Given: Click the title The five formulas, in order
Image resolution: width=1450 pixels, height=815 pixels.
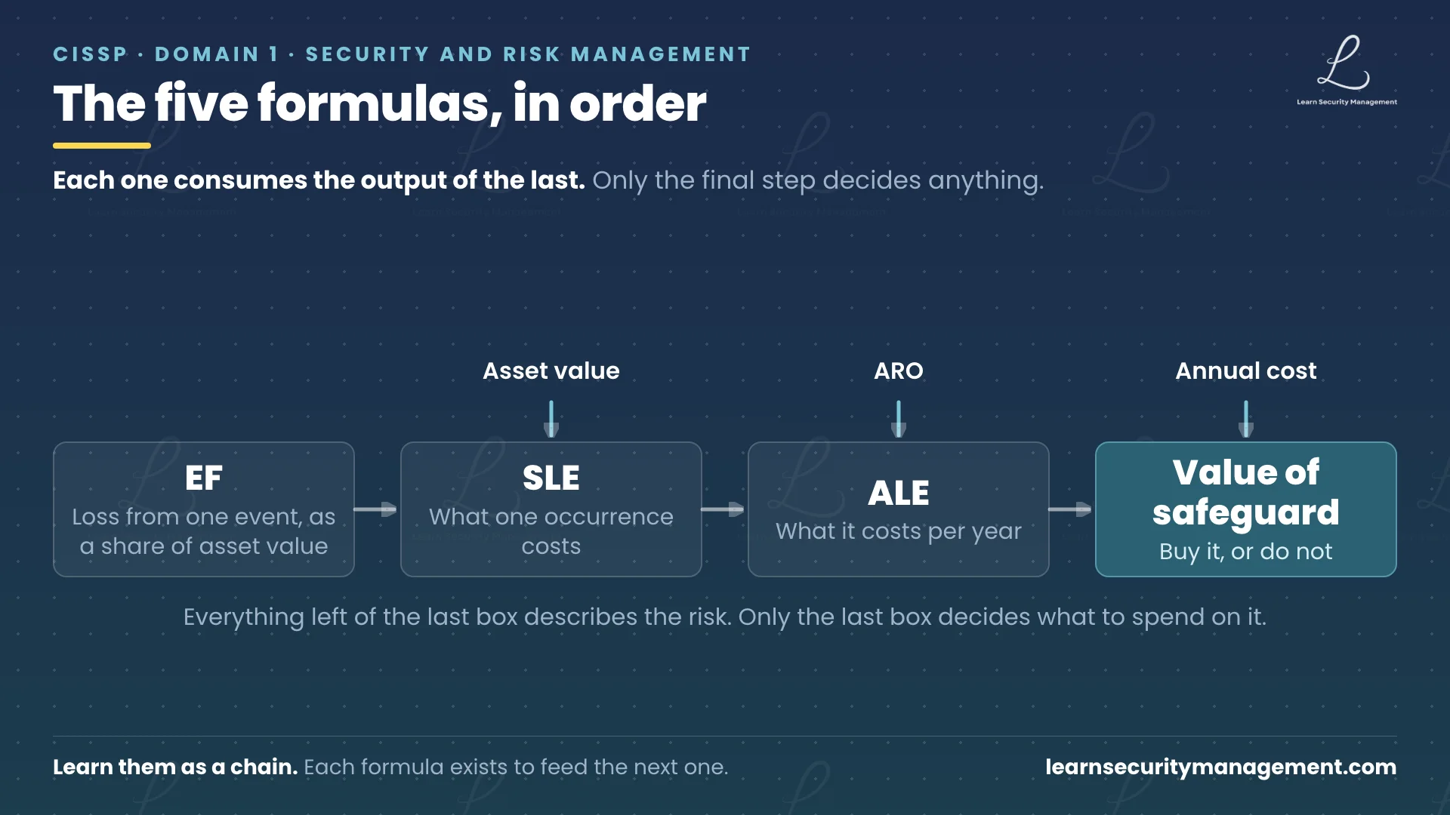Looking at the screenshot, I should point(380,103).
